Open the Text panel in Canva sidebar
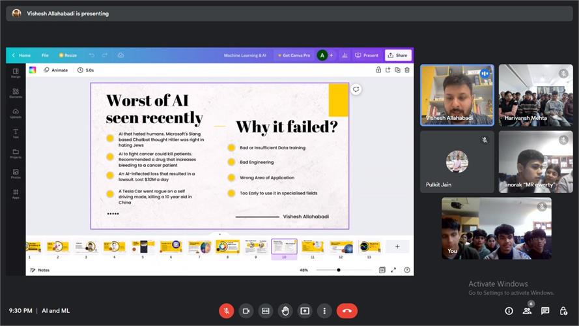This screenshot has width=579, height=326. pos(16,134)
